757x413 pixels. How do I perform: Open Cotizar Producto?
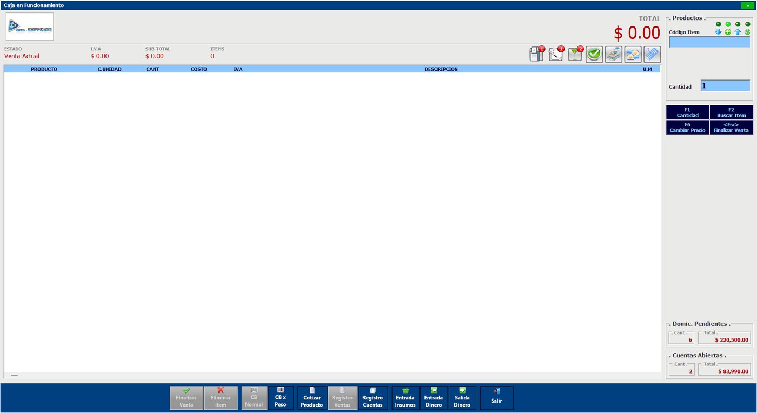[x=312, y=398]
